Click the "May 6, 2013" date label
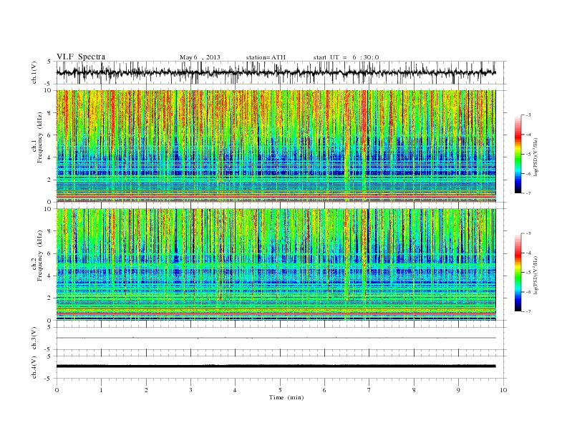Screen dimensions: 567x438 [x=200, y=57]
